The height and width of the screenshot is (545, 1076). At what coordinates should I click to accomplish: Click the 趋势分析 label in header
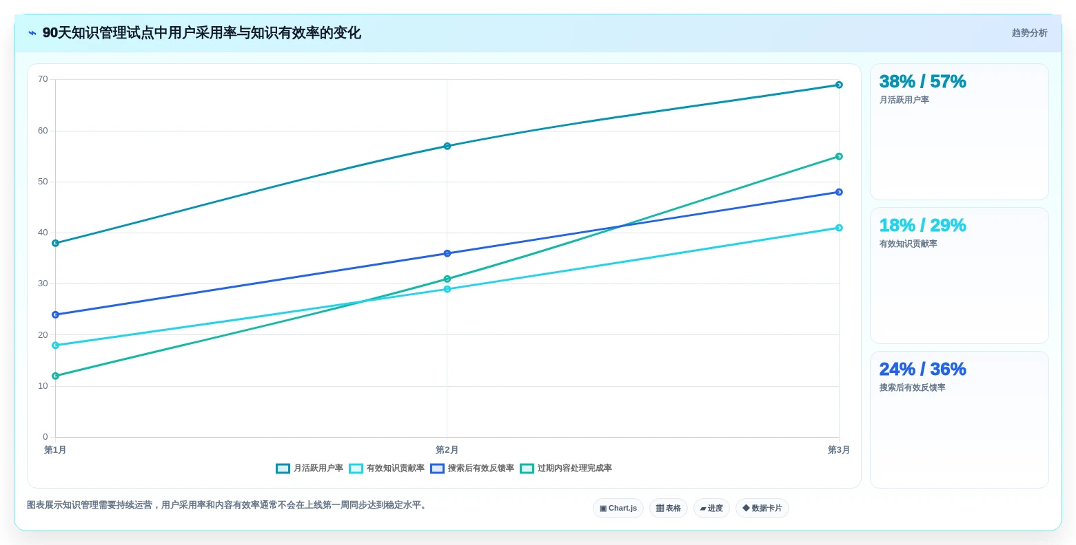click(1030, 33)
